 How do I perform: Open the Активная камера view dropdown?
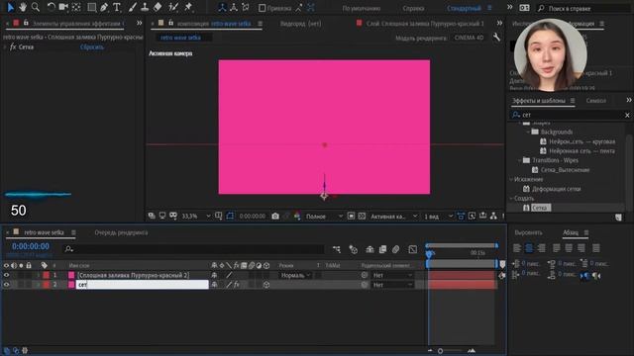(x=393, y=217)
